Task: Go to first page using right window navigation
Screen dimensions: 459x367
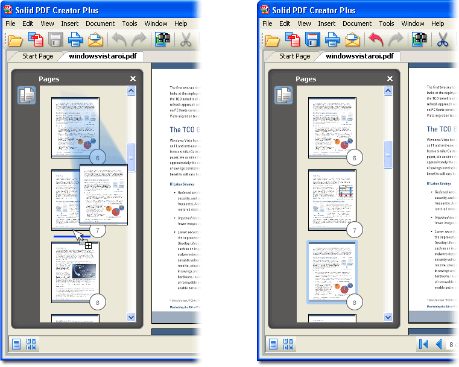Action: pyautogui.click(x=423, y=344)
